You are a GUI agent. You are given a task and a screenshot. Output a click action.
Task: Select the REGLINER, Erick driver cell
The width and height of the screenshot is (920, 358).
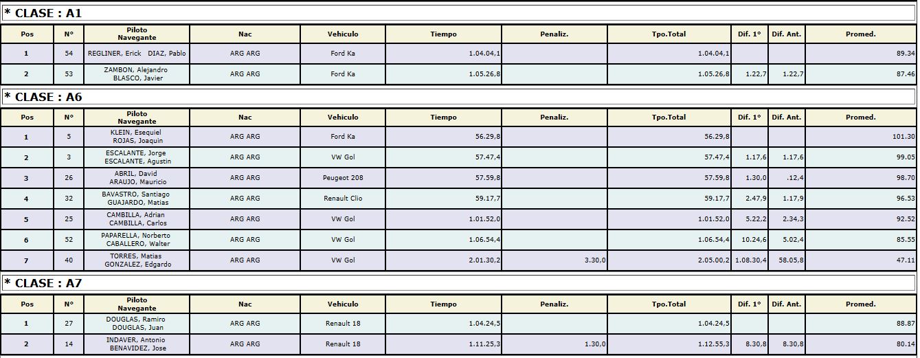click(x=137, y=54)
